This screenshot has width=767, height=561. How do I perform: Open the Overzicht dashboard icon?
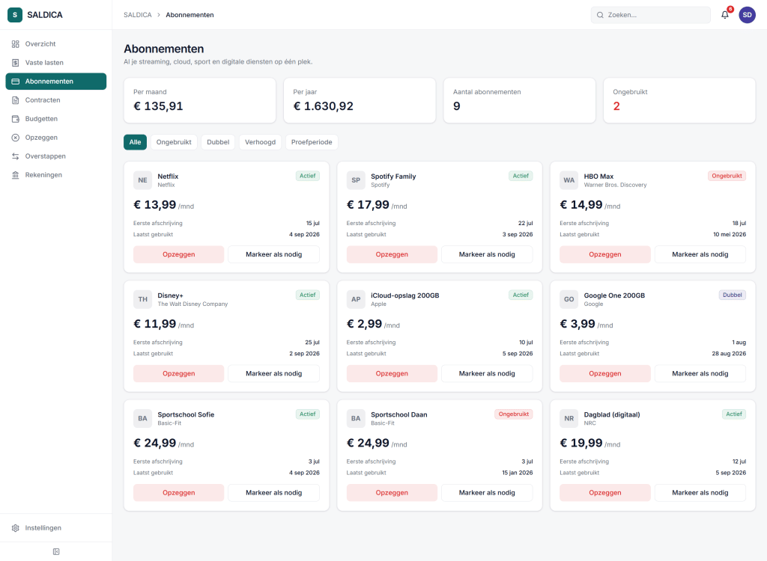pyautogui.click(x=16, y=44)
